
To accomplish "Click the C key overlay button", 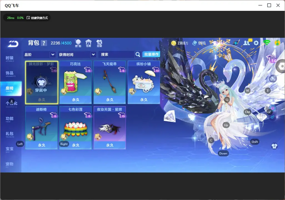I will tap(211, 140).
